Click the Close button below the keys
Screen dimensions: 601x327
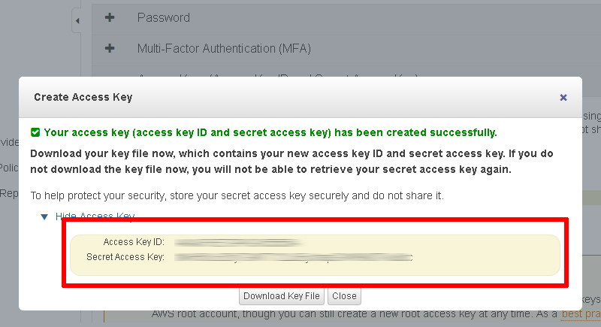coord(344,296)
